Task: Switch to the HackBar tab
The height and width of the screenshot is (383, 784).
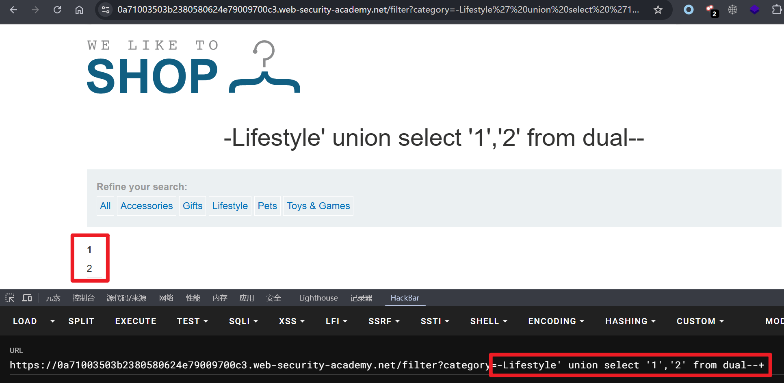Action: (x=405, y=298)
